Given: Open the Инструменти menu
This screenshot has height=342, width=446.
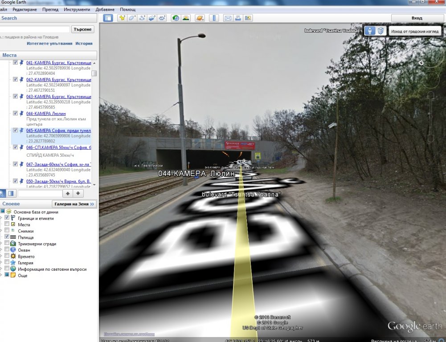Looking at the screenshot, I should coord(77,9).
